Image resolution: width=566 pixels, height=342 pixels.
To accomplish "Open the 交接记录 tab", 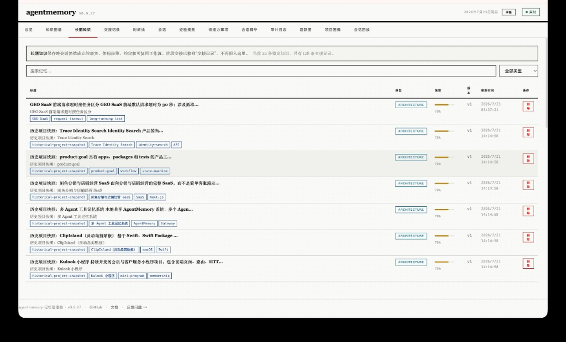I will [112, 30].
